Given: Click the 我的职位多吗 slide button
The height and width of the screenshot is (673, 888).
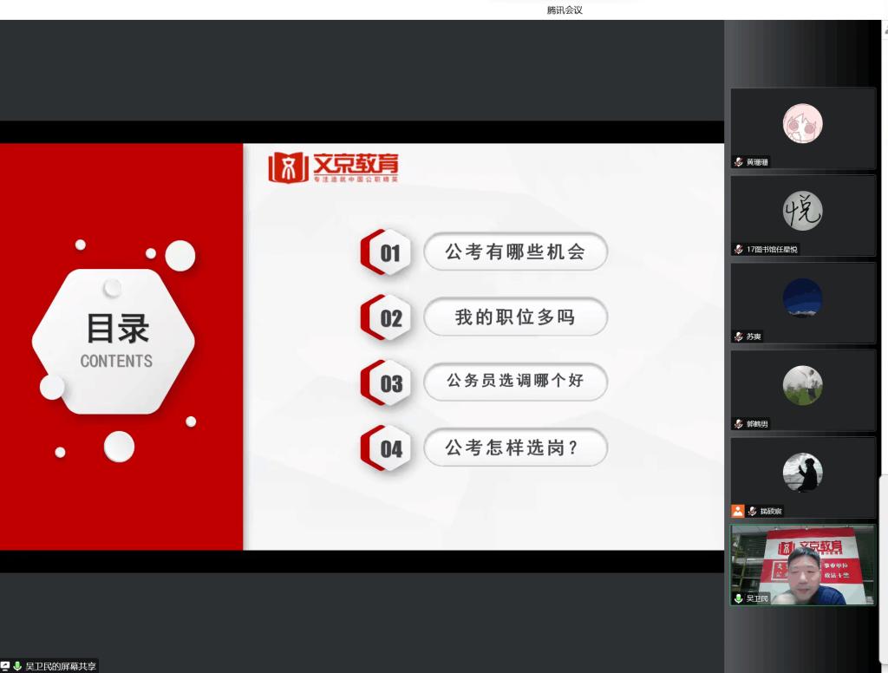Looking at the screenshot, I should (x=515, y=317).
